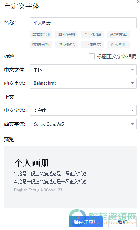Viewport: 140px width, 230px height.
Task: Choose the 毕业答辩 name preset
Action: (67, 35)
